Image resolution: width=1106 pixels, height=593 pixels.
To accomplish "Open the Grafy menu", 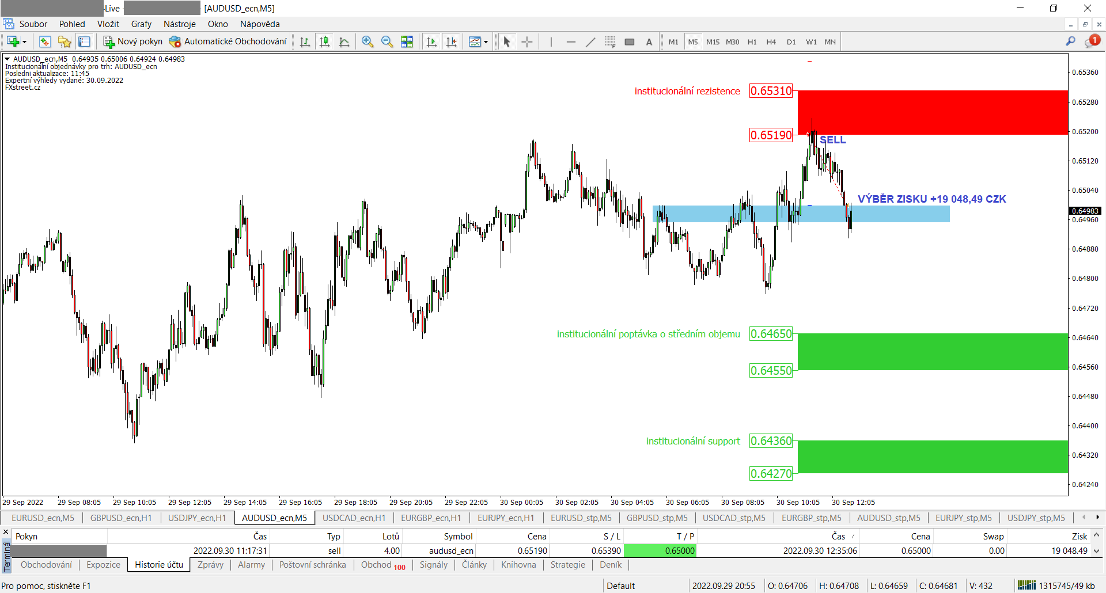I will (x=141, y=24).
